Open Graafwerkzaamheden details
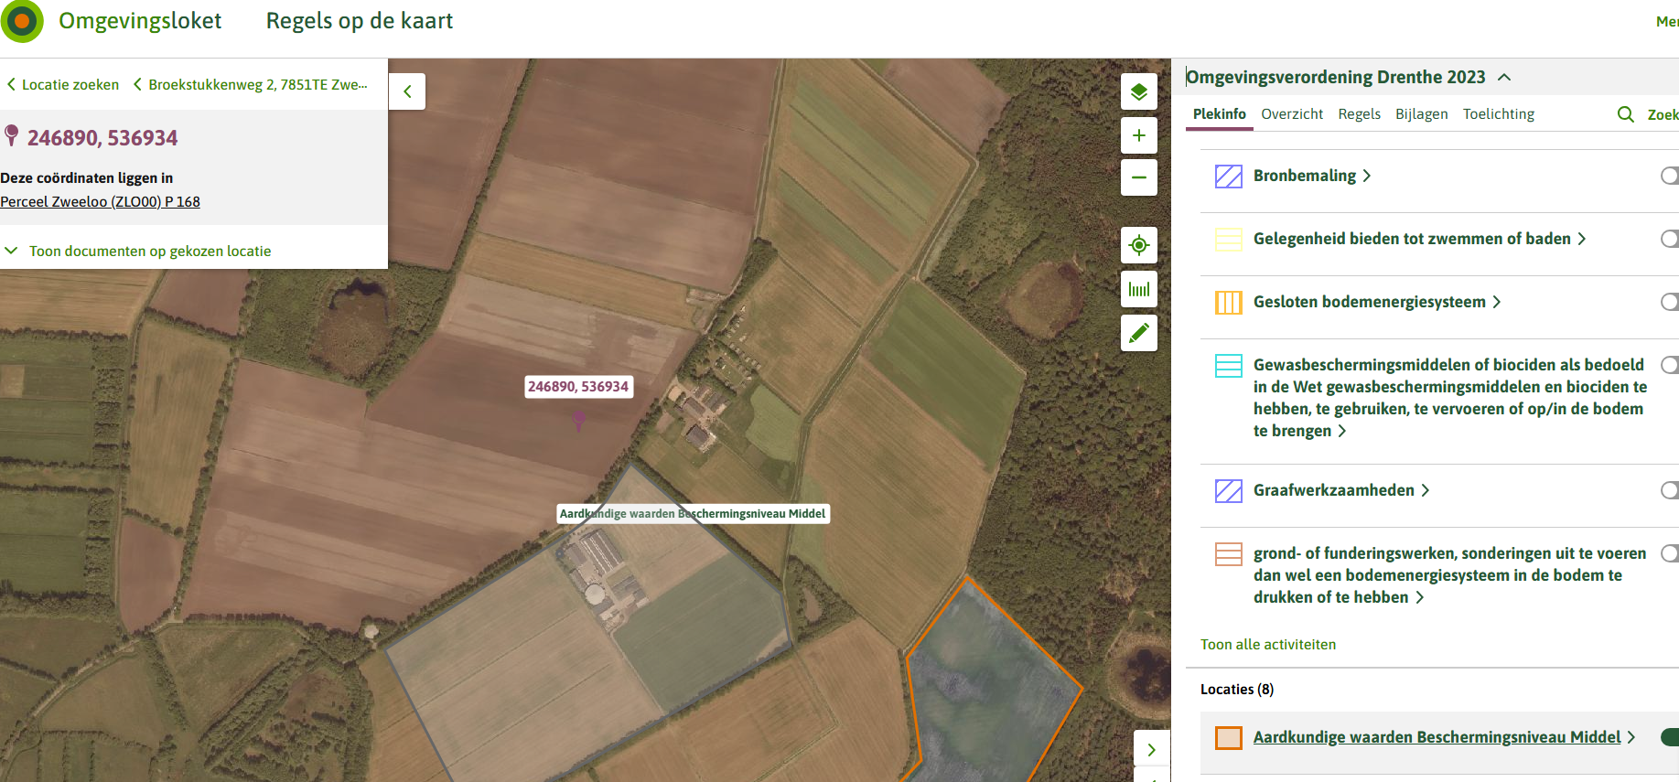 (1341, 490)
